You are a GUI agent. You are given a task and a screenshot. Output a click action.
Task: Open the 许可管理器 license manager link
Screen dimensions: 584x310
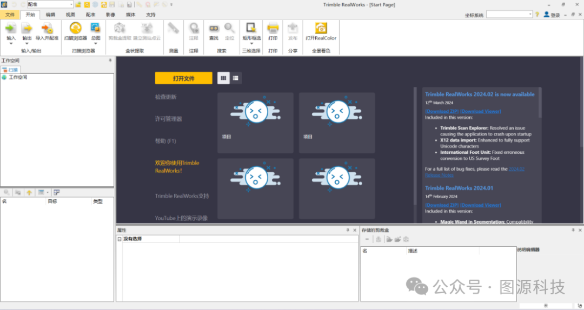tap(168, 119)
